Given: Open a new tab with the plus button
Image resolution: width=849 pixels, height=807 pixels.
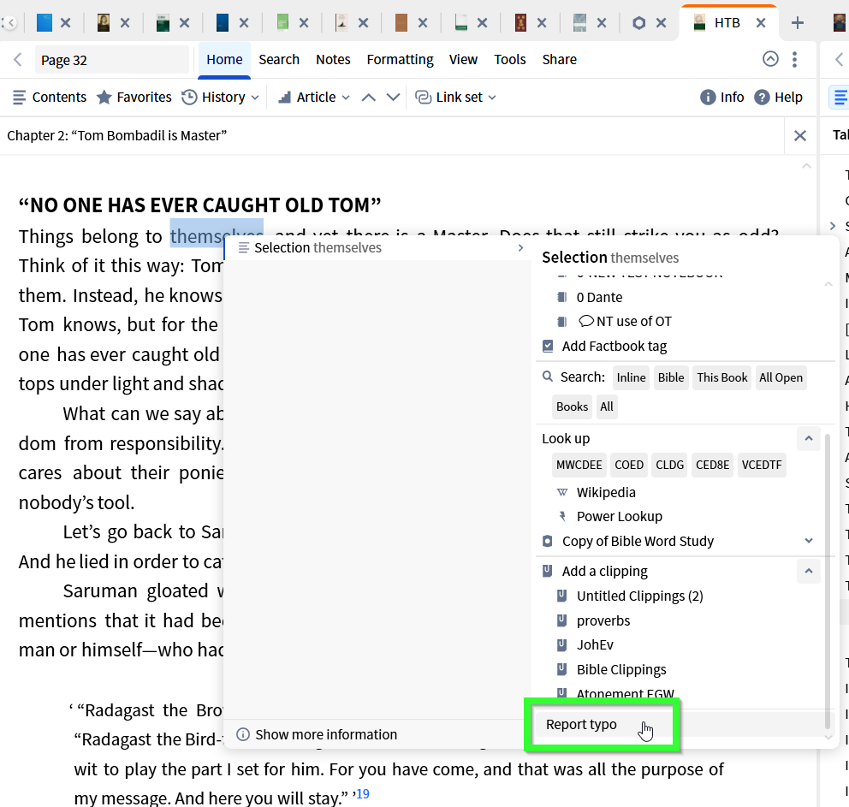Looking at the screenshot, I should tap(797, 23).
